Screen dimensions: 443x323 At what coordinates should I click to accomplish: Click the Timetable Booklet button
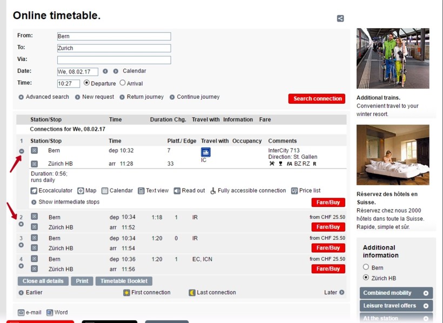click(124, 281)
